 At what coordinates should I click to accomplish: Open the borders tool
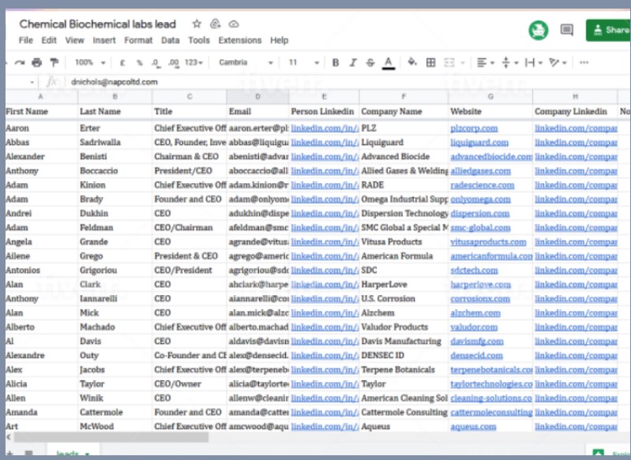(x=430, y=62)
